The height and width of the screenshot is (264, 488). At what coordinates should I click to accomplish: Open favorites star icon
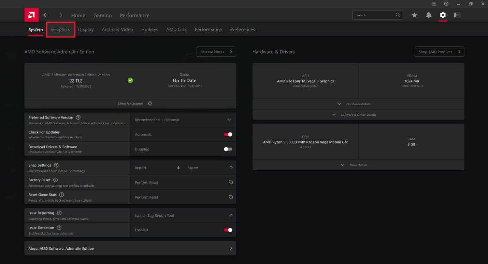(414, 15)
